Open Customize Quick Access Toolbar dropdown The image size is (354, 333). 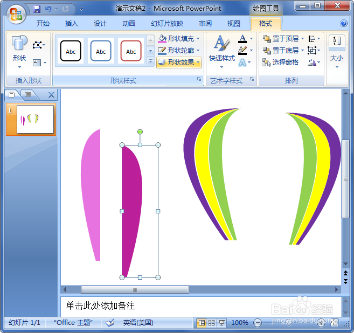click(x=81, y=9)
